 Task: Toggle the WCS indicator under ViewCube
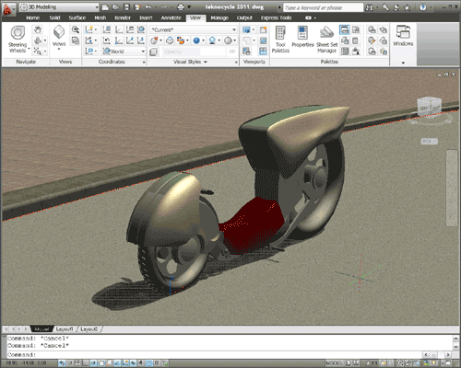(x=429, y=142)
